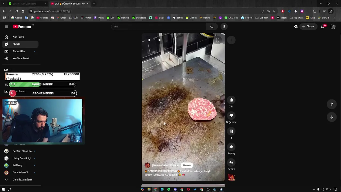Open the taskbar volume control
Viewport: 341px width, 192px height.
322,189
